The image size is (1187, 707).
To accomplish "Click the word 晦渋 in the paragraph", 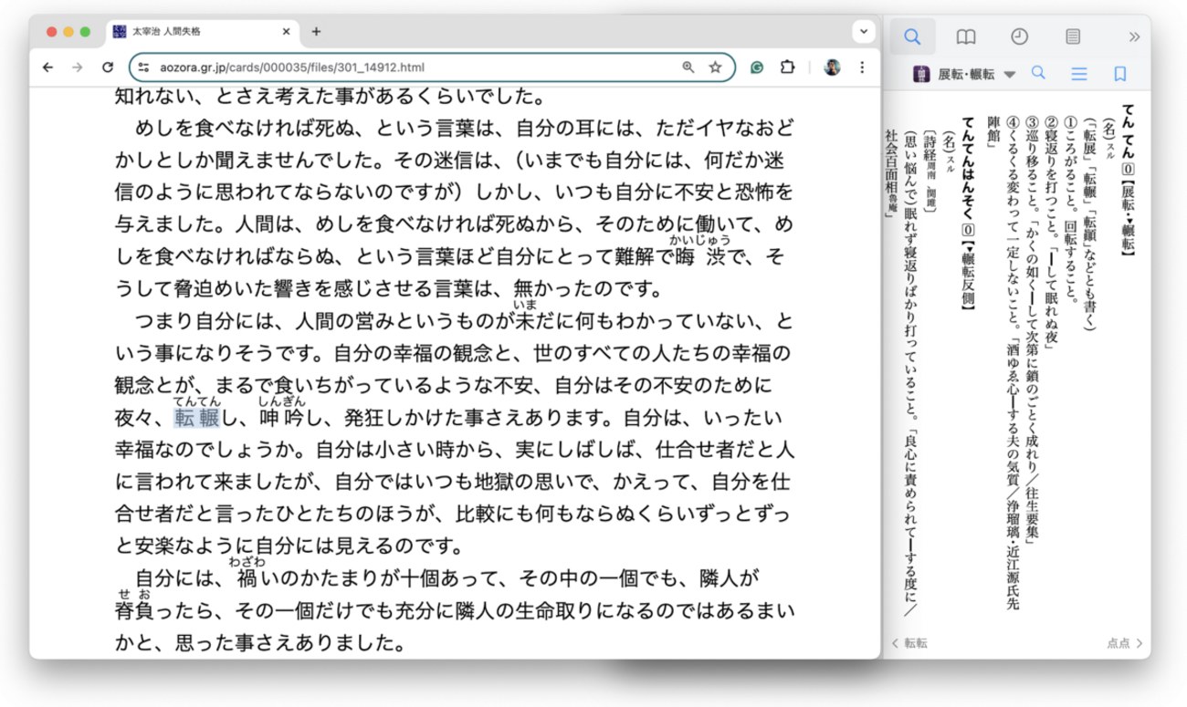I will pyautogui.click(x=699, y=257).
